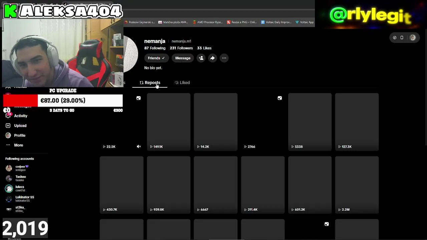Switch to the Liked tab

point(182,83)
